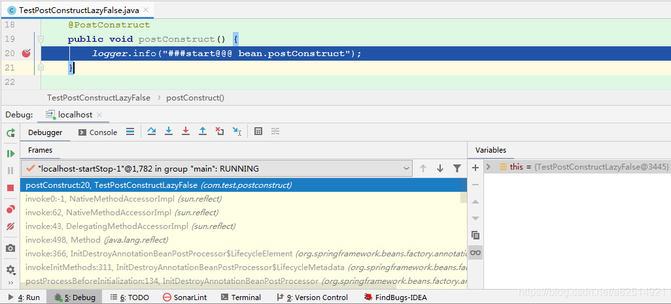The width and height of the screenshot is (671, 304).
Task: Go to previous frame (up arrow)
Action: [x=423, y=169]
